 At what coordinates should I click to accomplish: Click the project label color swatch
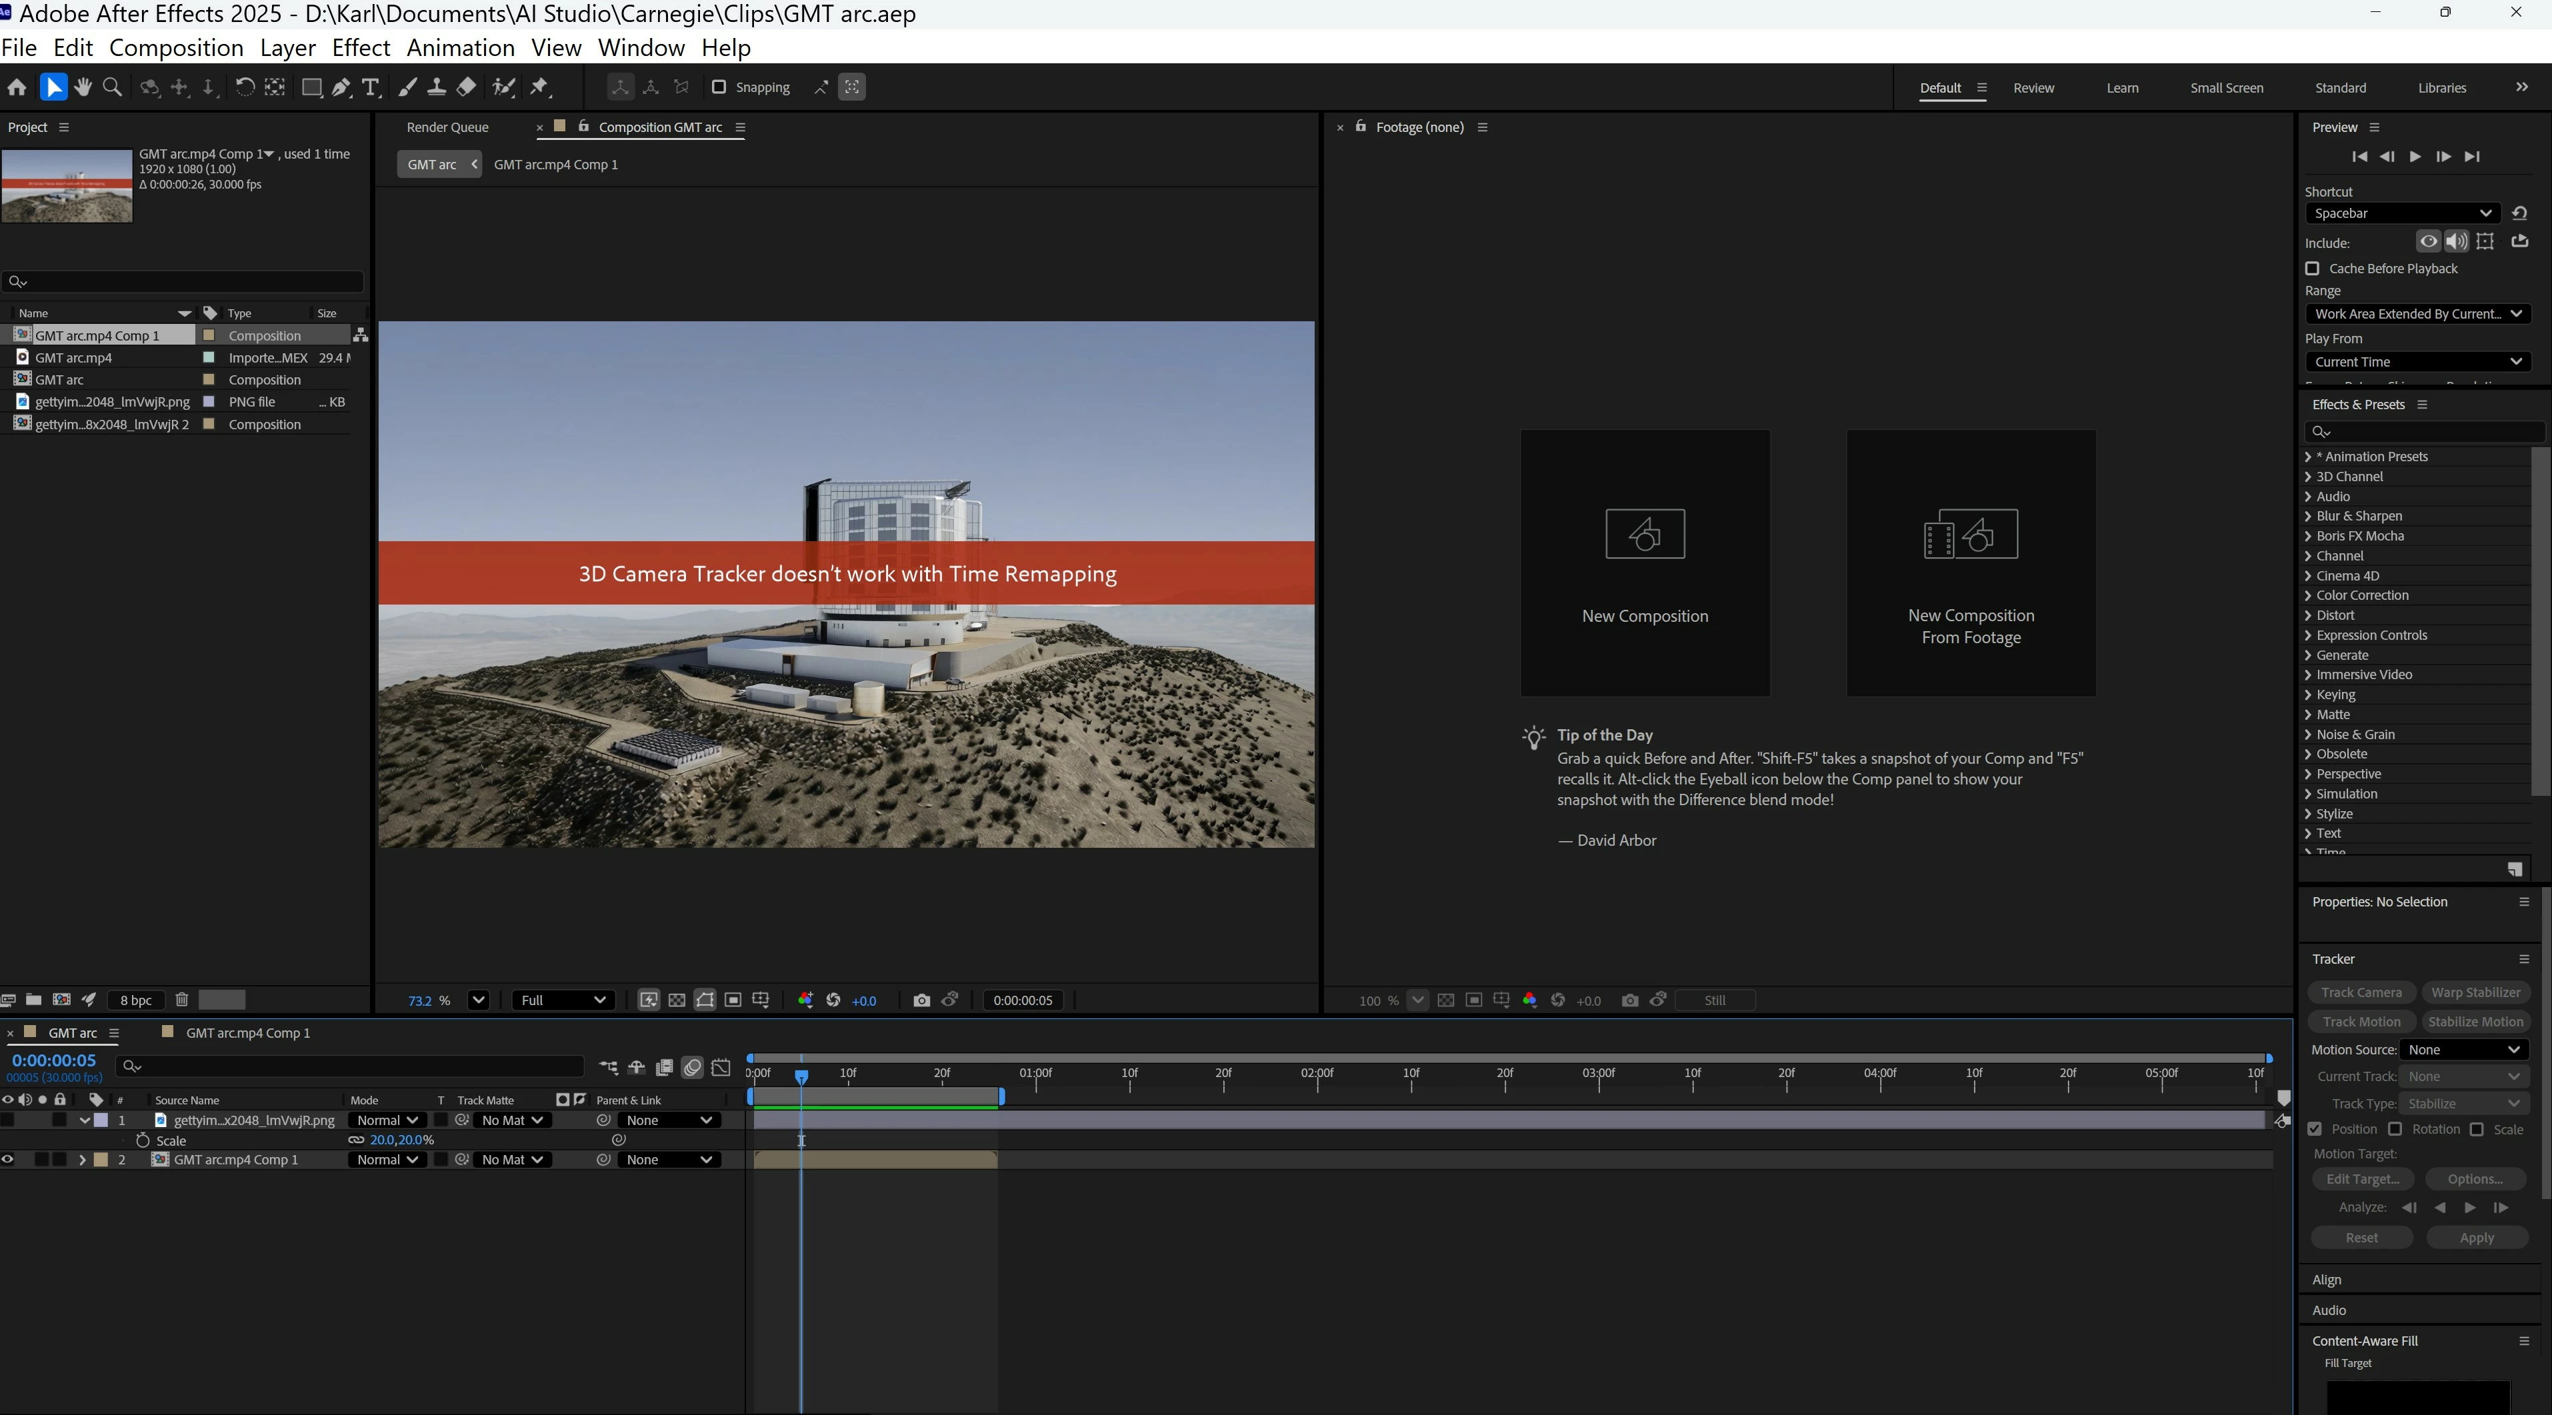(222, 1000)
